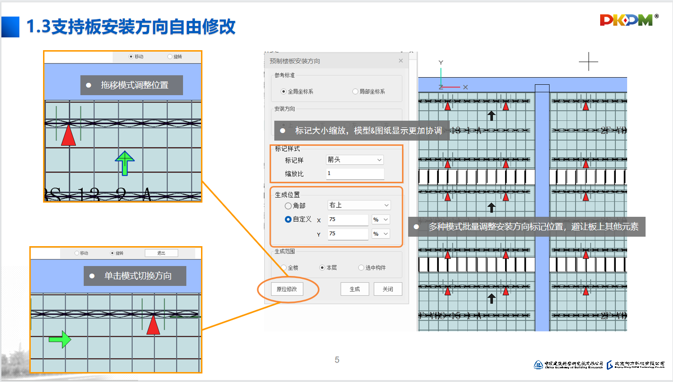
Task: Click the red triangle beside the green right arrow
Action: tap(153, 325)
